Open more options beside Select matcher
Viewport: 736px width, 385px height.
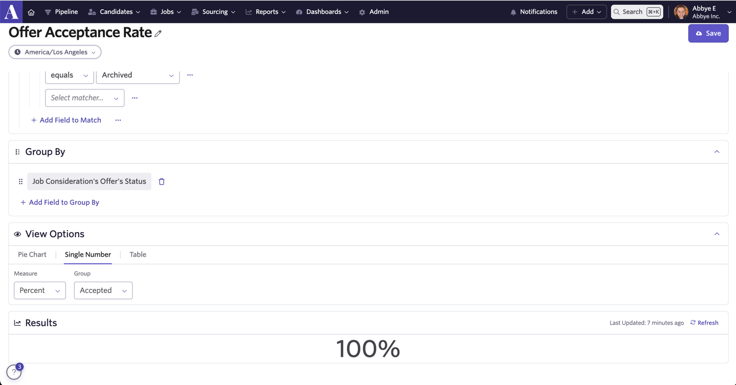pos(135,98)
